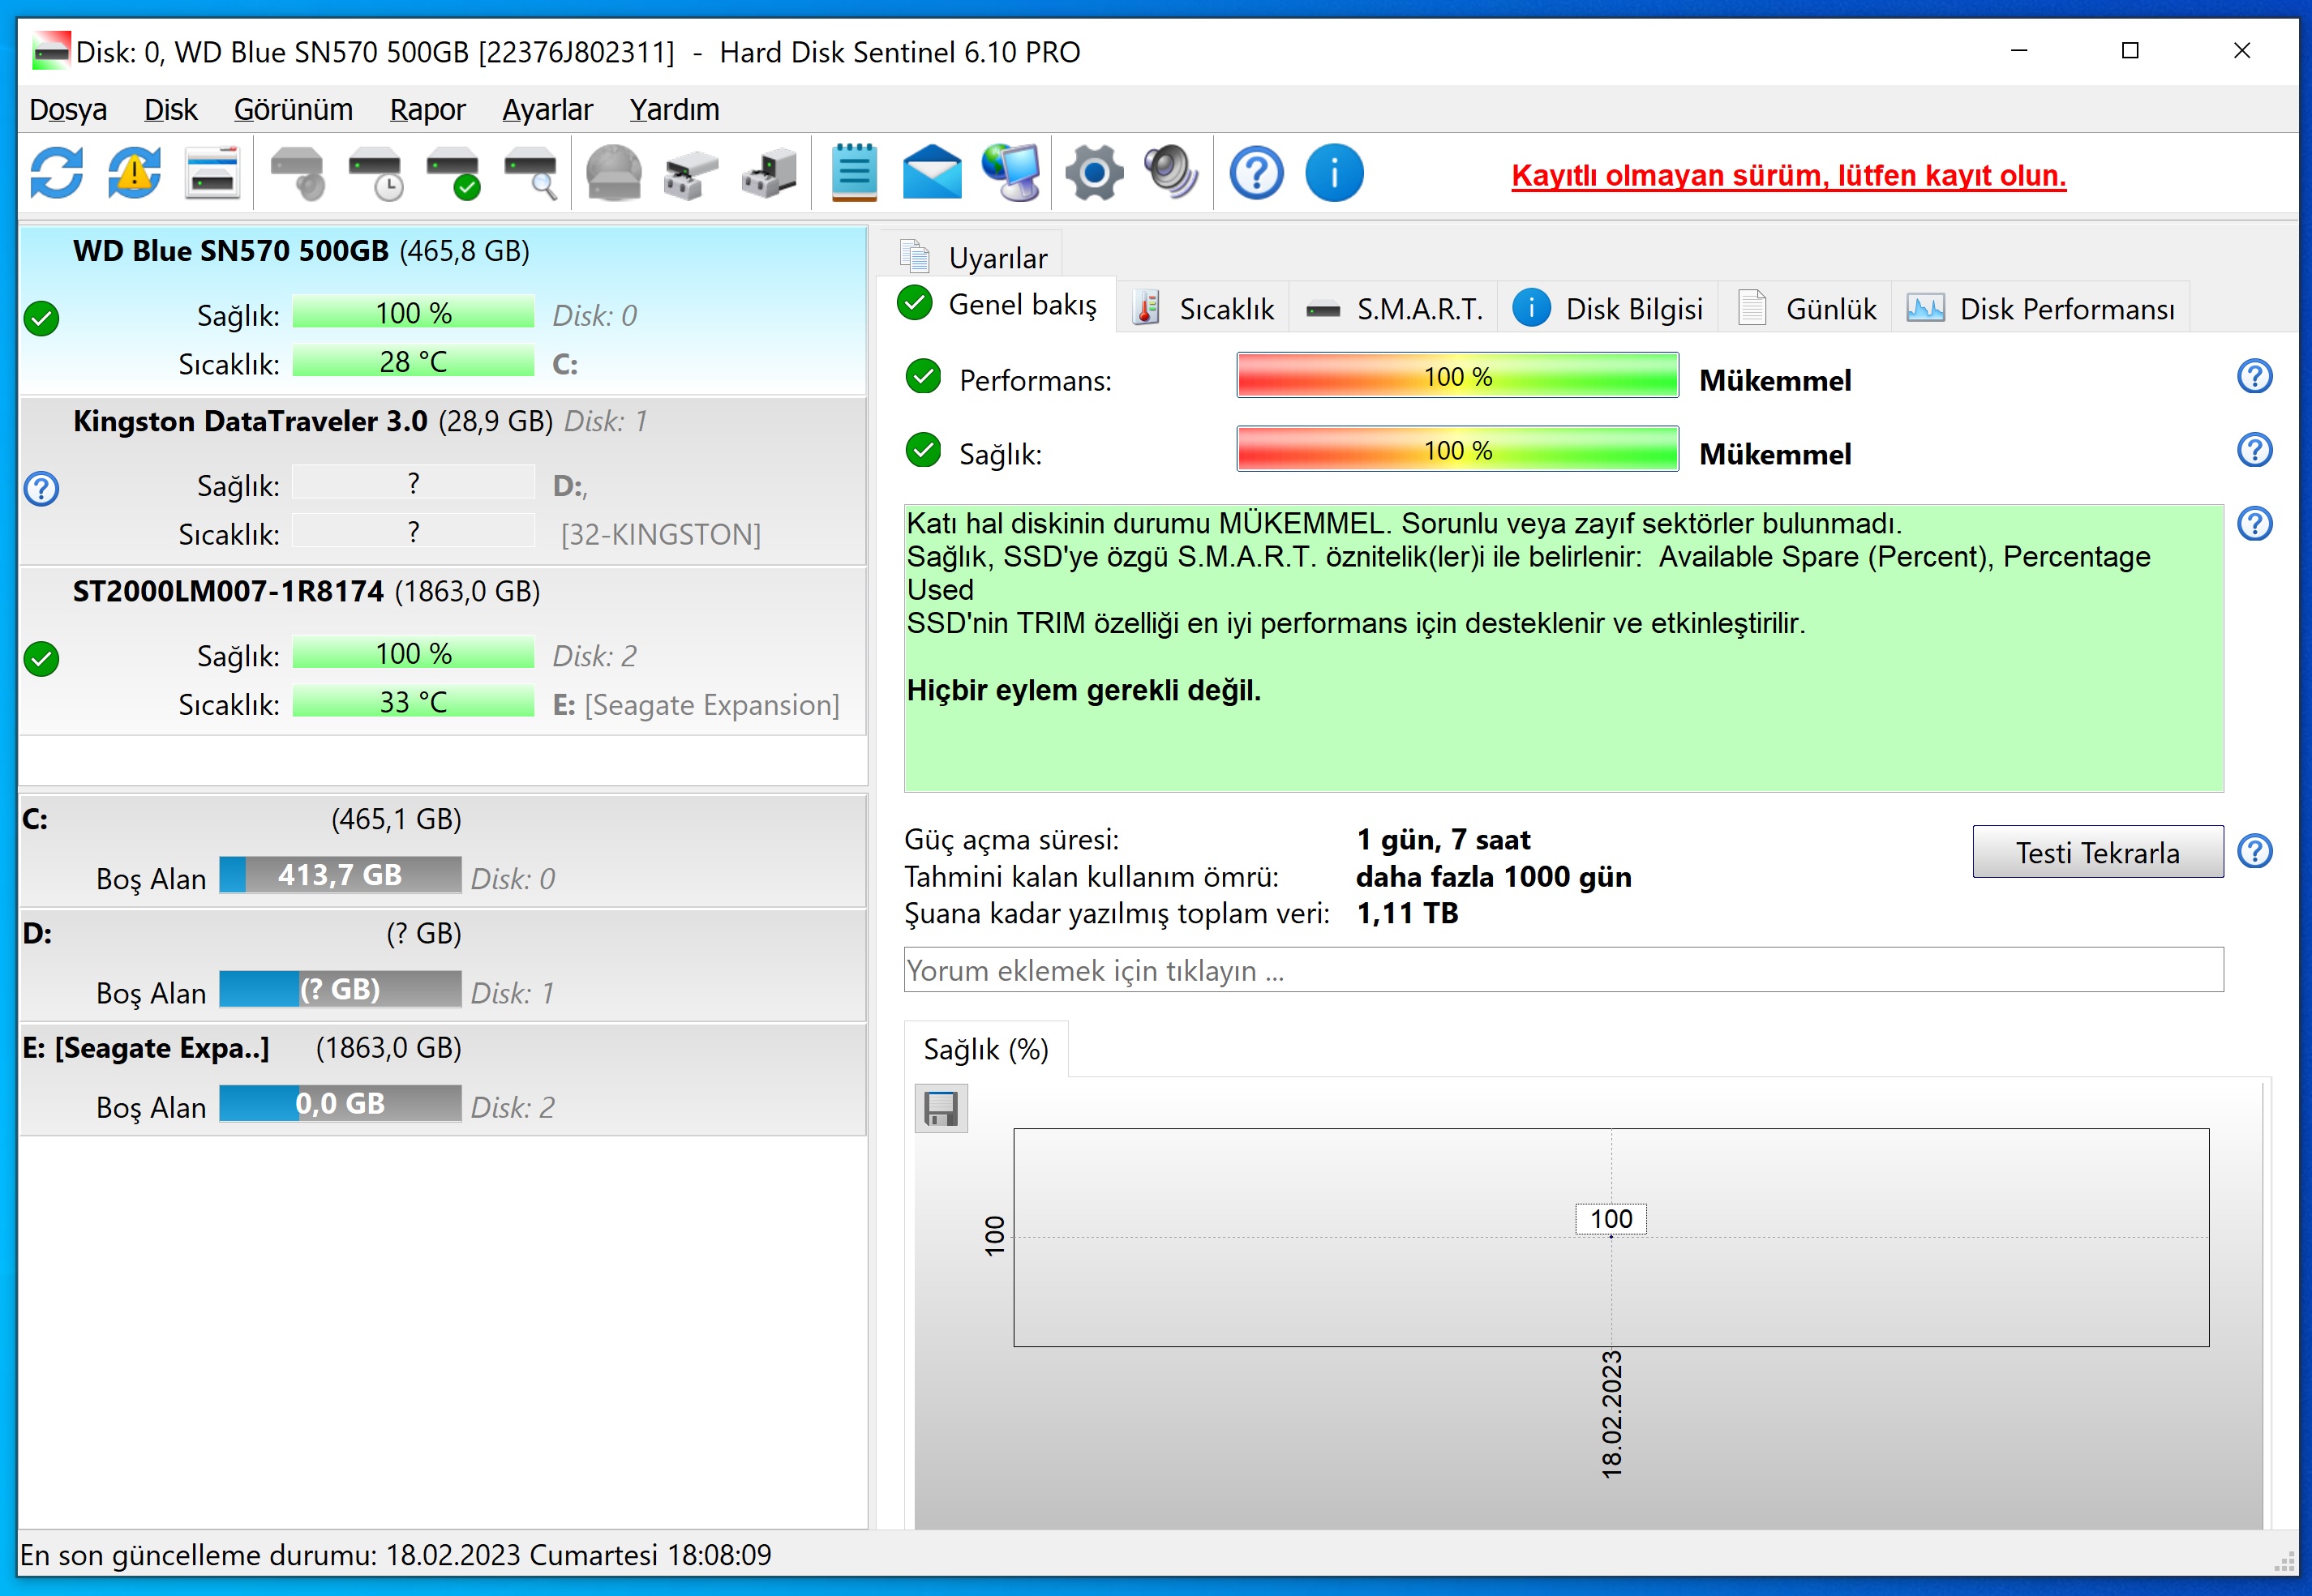Click the Performans 100 % gradient bar
Viewport: 2312px width, 1596px height.
click(1457, 376)
